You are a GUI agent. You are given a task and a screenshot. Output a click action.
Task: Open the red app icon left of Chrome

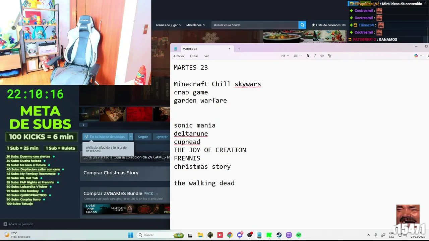tap(220, 235)
